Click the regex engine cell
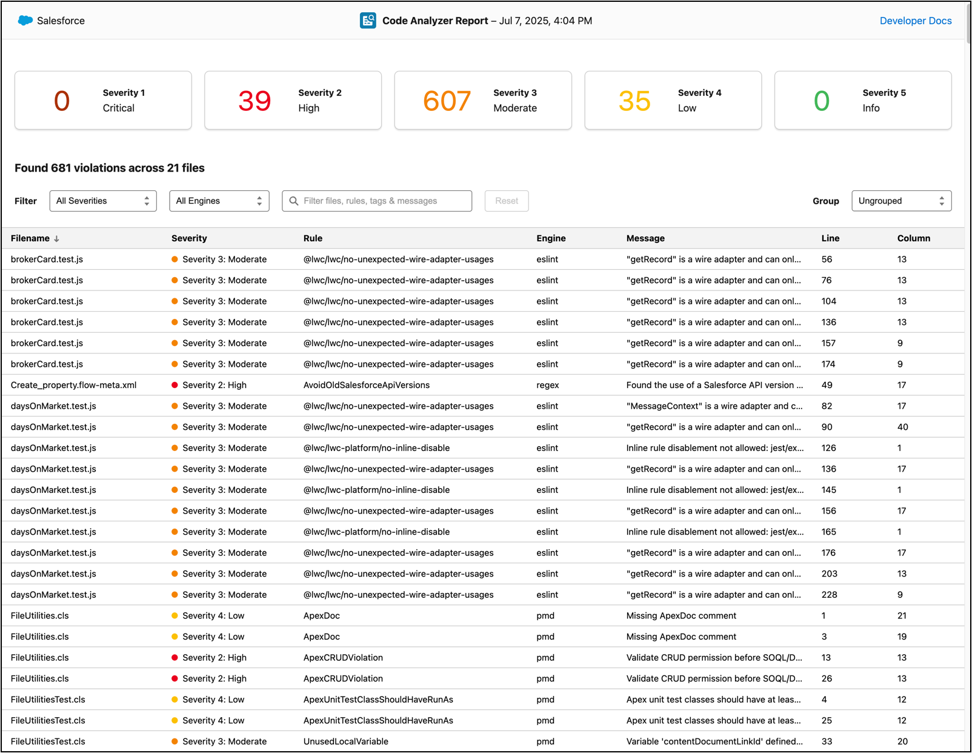 (x=548, y=385)
